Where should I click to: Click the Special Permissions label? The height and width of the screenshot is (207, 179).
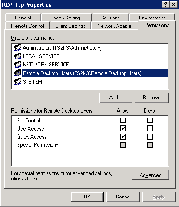[38, 145]
